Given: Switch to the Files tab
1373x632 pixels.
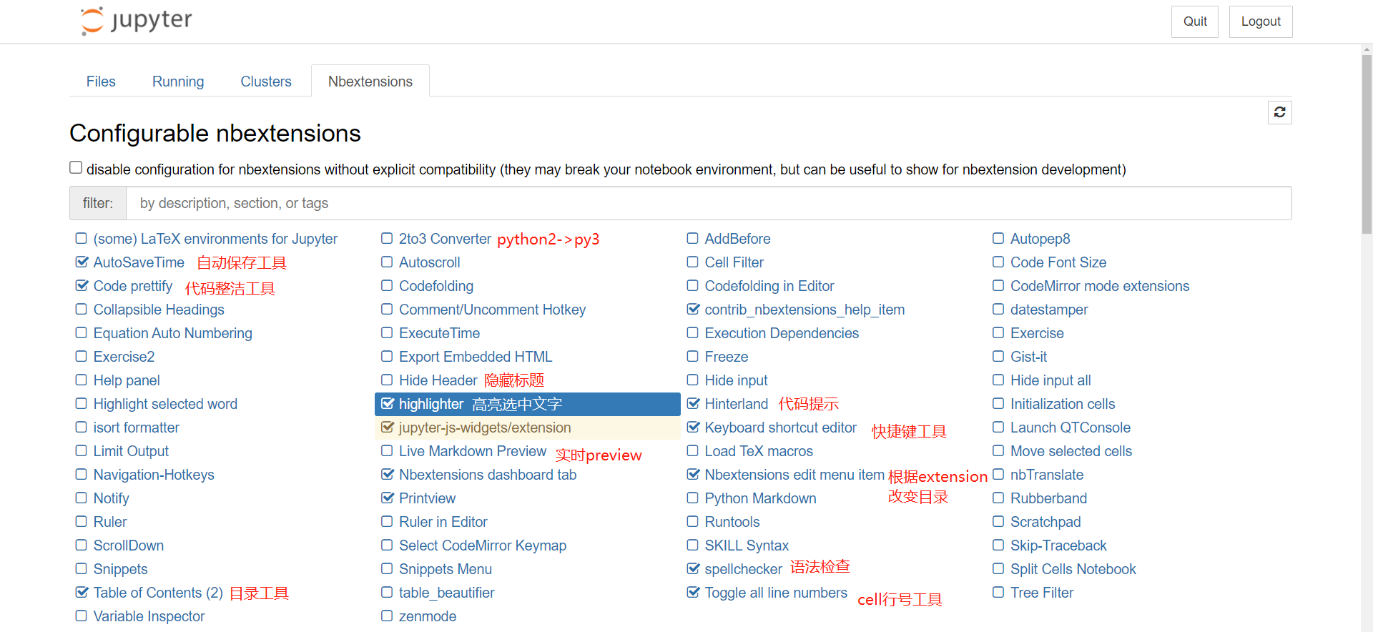Looking at the screenshot, I should [101, 82].
